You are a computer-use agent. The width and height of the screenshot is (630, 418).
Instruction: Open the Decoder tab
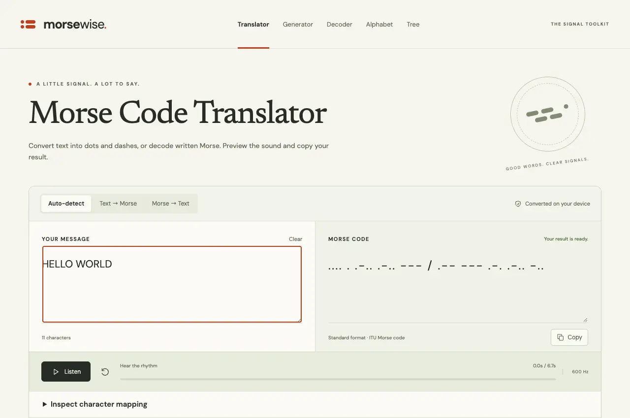(x=340, y=24)
